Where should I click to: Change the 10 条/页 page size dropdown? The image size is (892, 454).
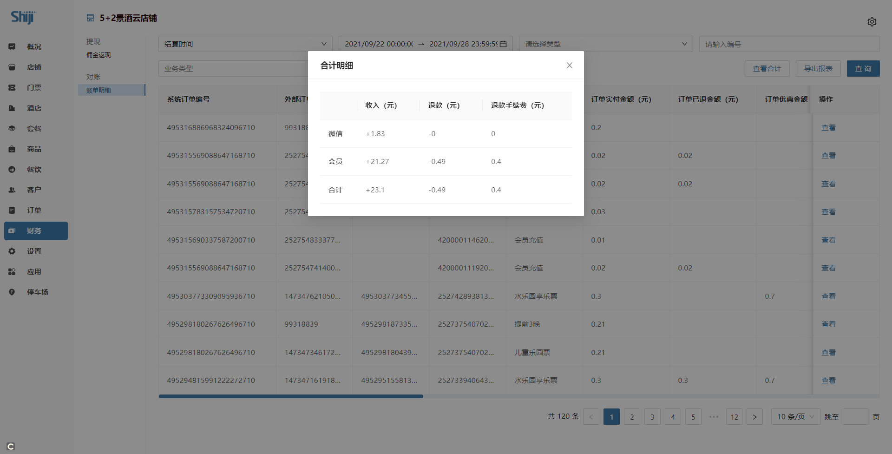pos(795,417)
